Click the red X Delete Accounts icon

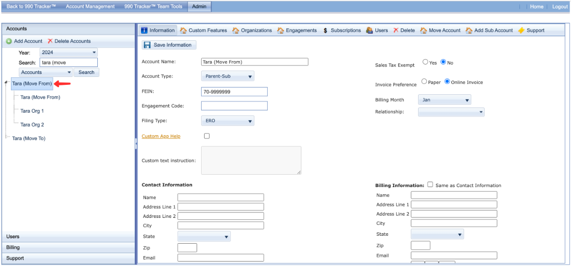[x=50, y=41]
